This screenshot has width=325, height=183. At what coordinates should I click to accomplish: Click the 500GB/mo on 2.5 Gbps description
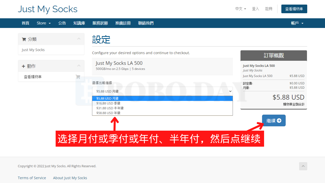[x=120, y=69]
